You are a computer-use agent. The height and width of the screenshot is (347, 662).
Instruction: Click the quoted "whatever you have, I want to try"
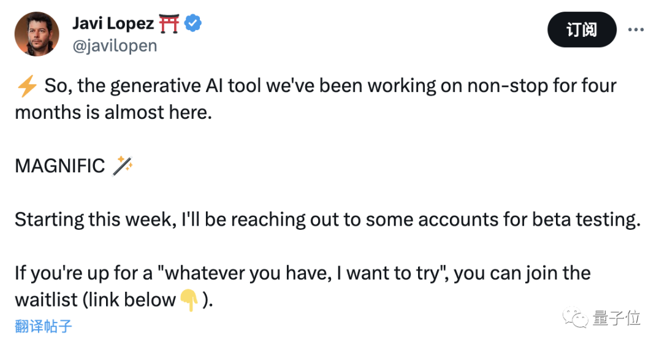(302, 273)
